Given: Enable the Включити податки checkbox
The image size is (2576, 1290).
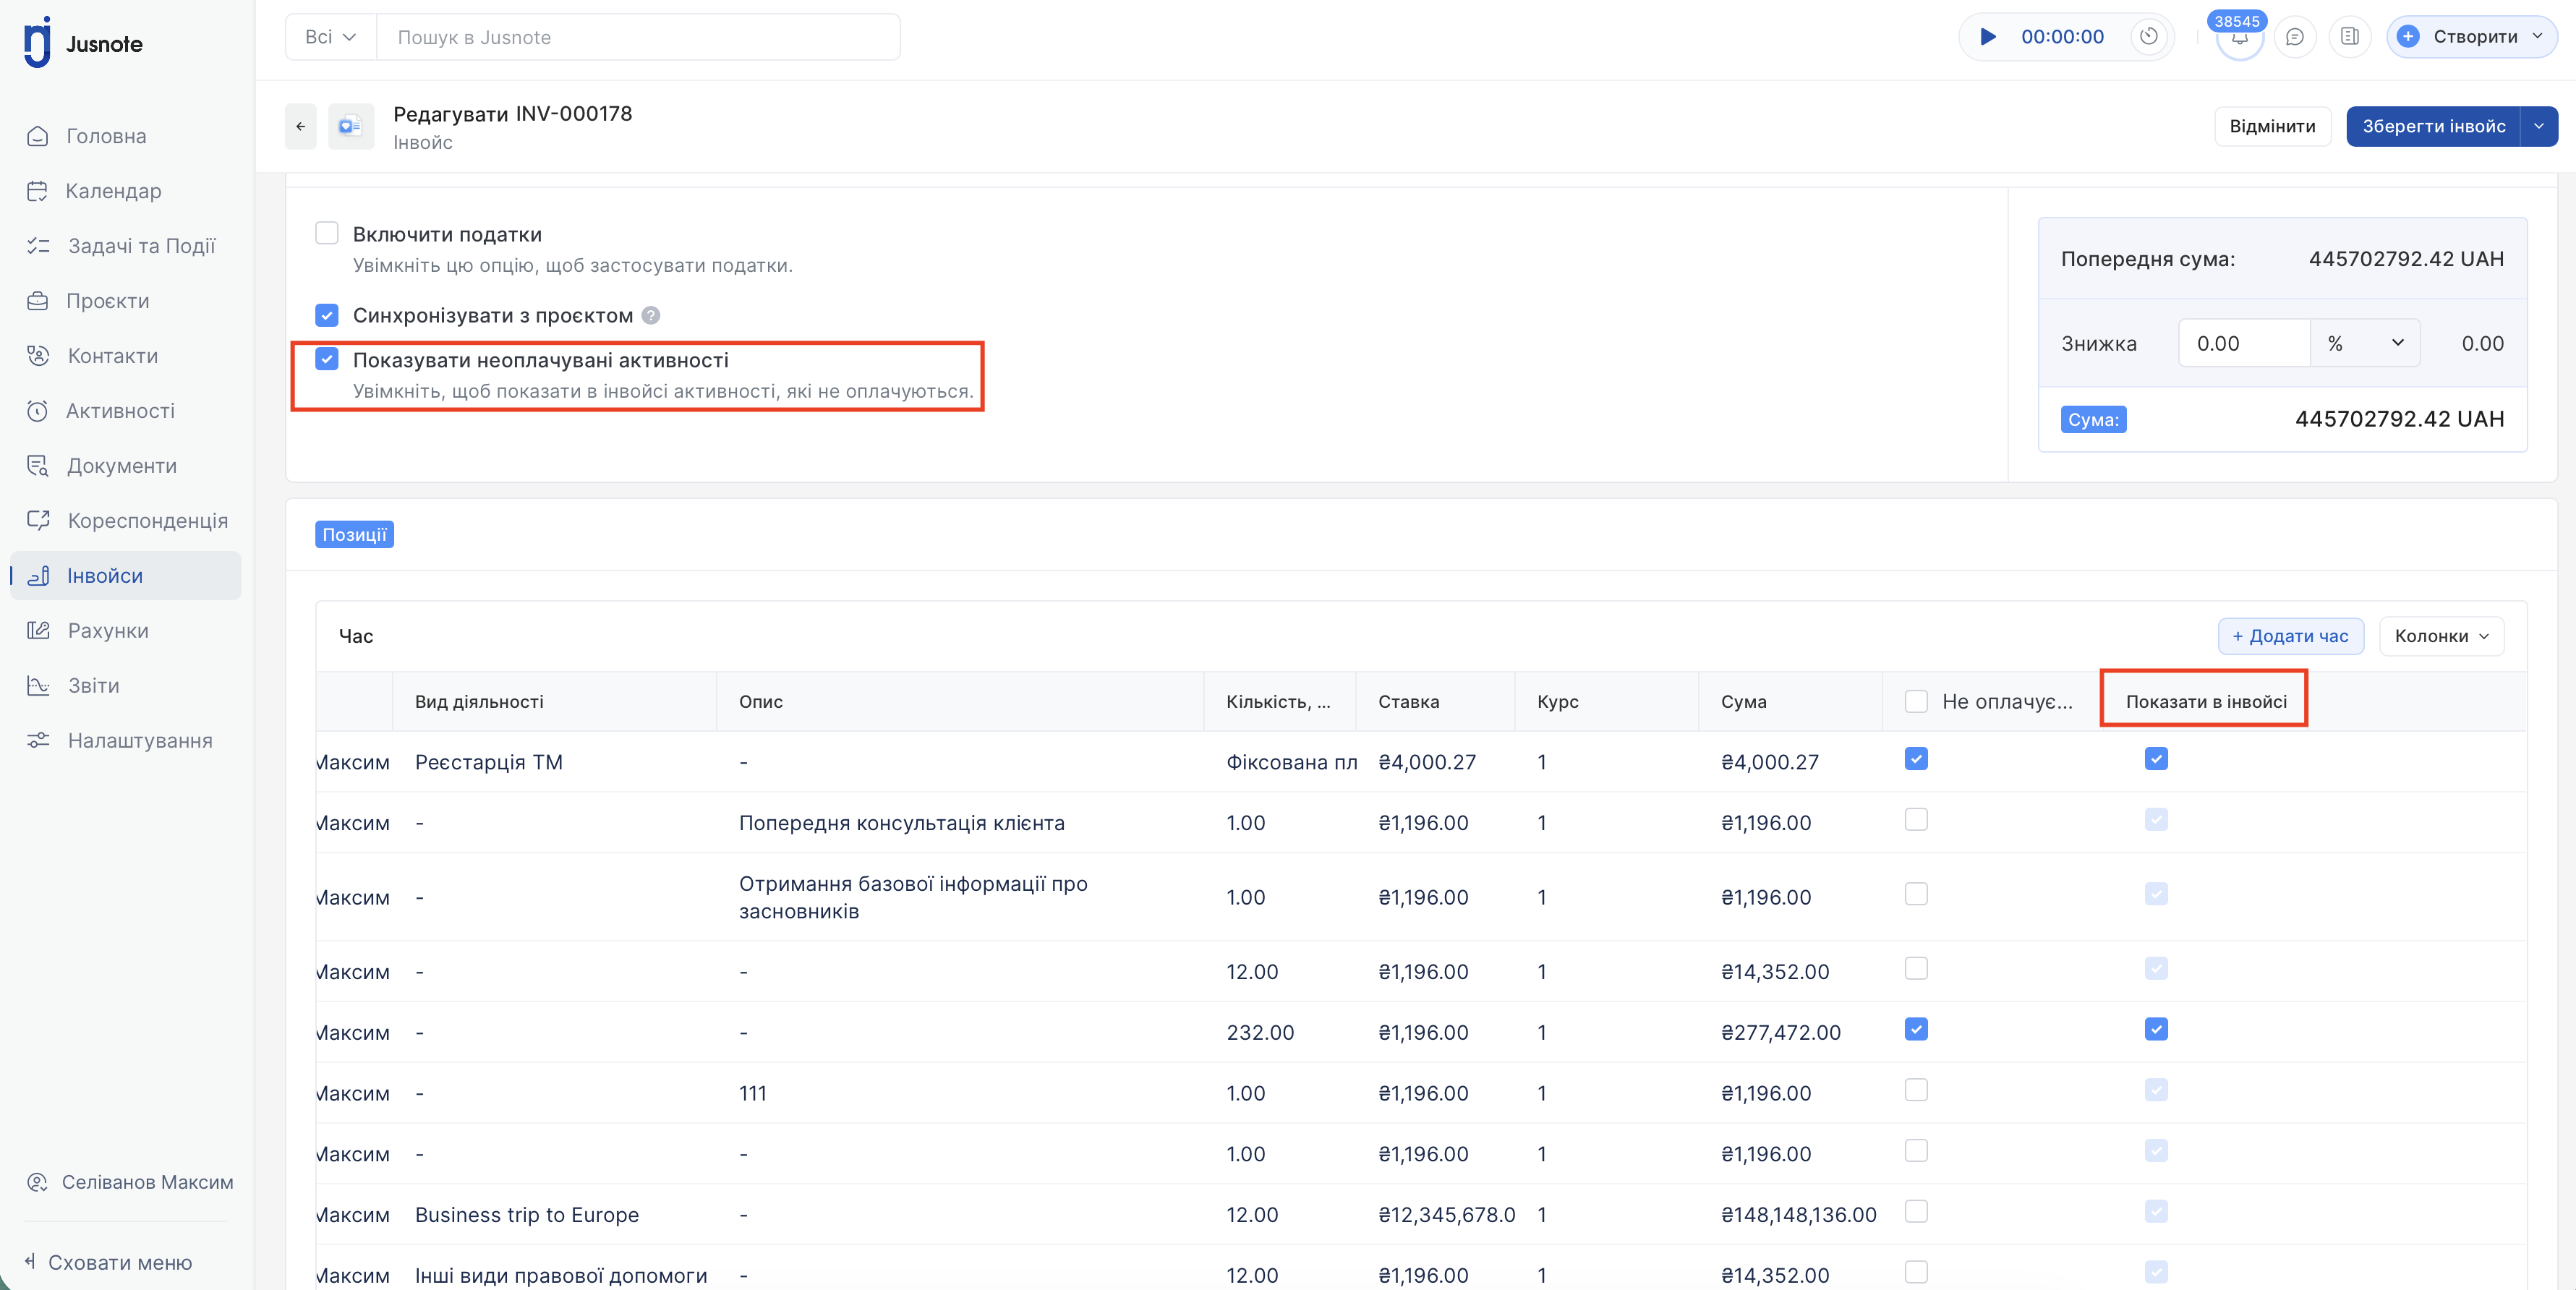Looking at the screenshot, I should (x=327, y=234).
